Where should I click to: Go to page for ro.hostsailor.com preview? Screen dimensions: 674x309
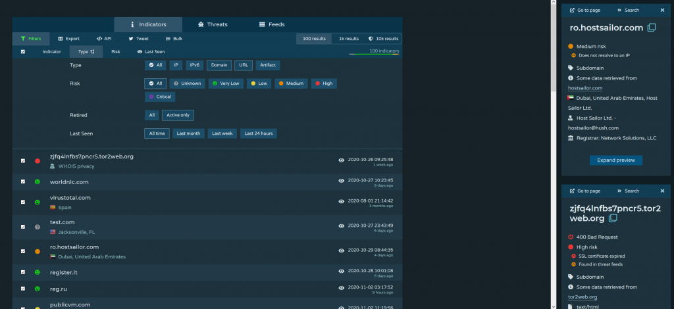coord(585,11)
